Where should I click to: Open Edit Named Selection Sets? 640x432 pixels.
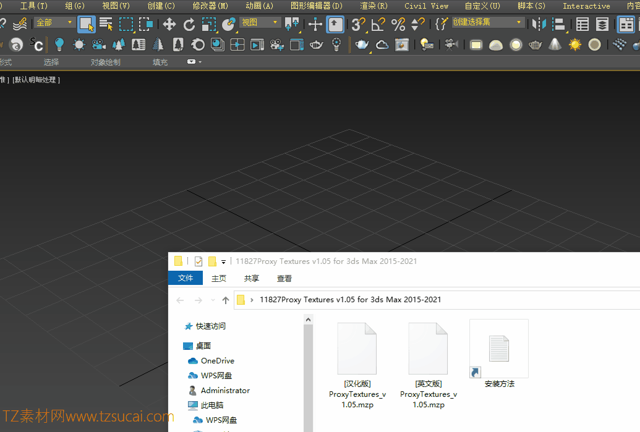pyautogui.click(x=442, y=24)
